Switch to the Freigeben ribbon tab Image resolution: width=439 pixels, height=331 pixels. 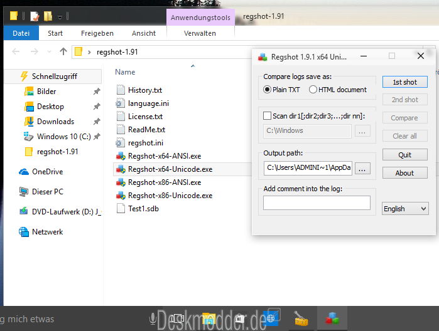click(97, 33)
